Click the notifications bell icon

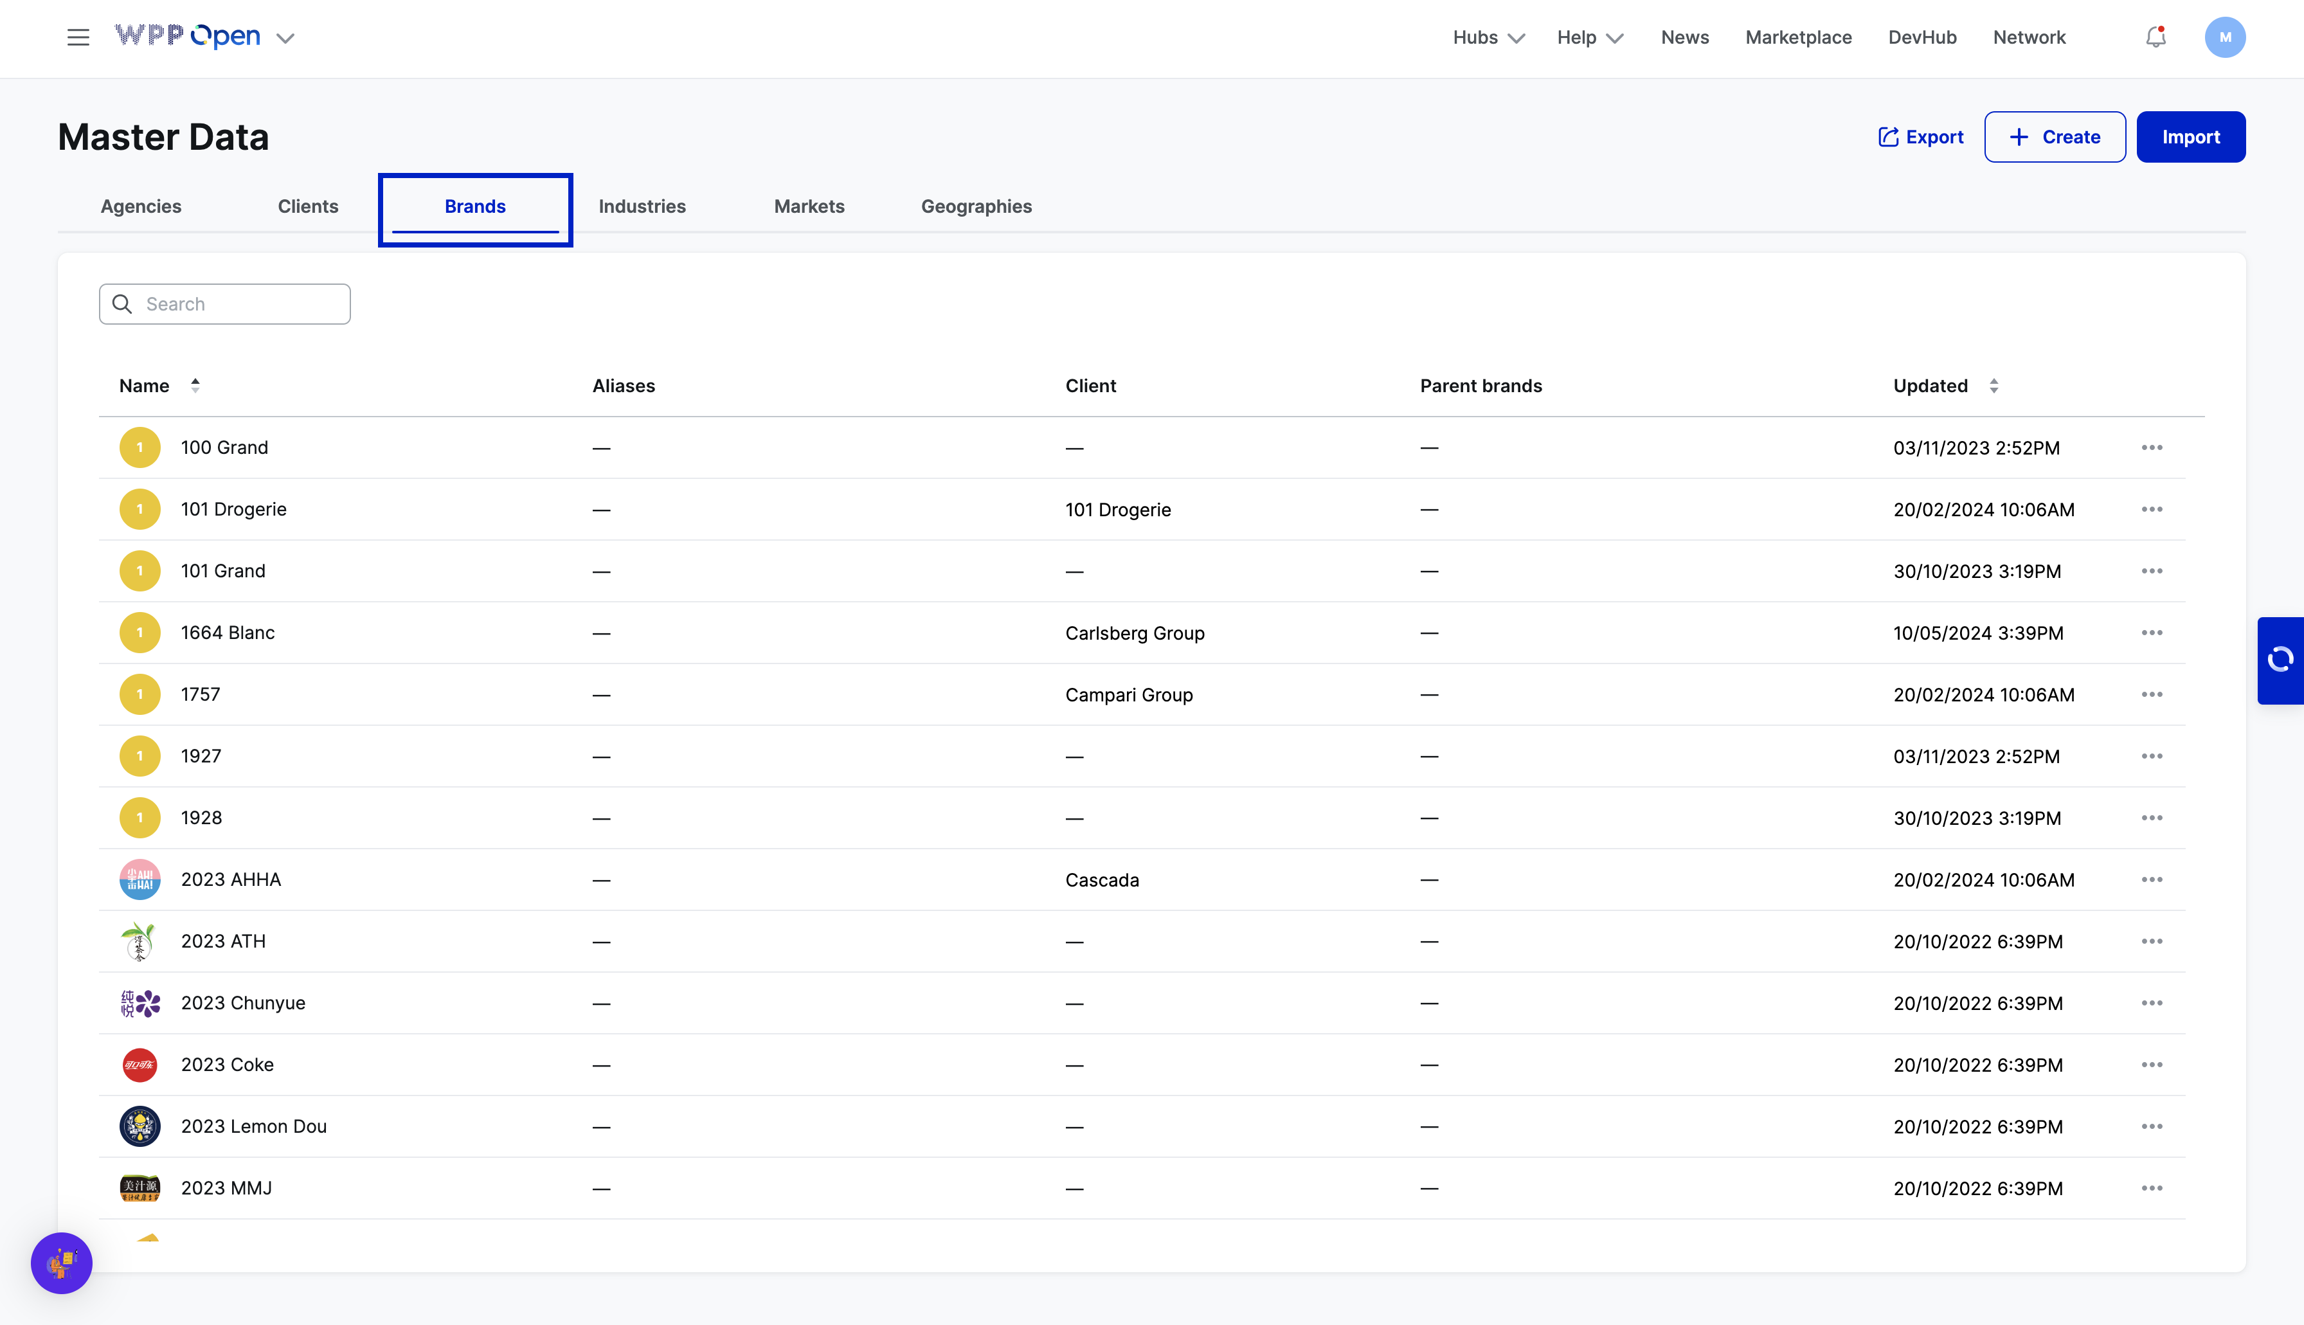pyautogui.click(x=2155, y=37)
